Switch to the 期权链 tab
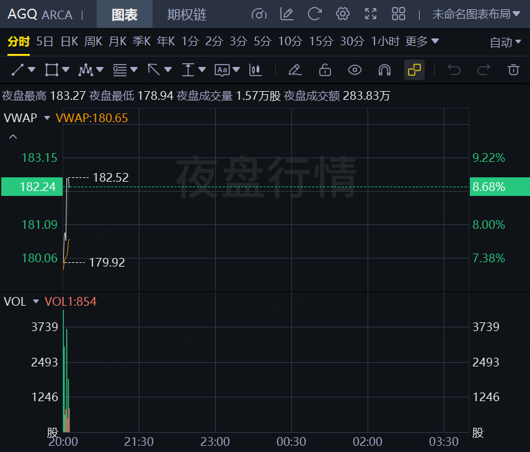The height and width of the screenshot is (452, 530). (x=187, y=14)
